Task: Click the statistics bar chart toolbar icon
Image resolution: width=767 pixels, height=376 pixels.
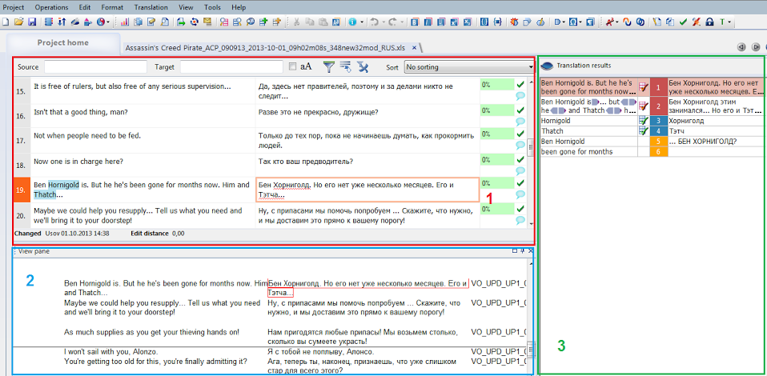Action: tap(125, 22)
